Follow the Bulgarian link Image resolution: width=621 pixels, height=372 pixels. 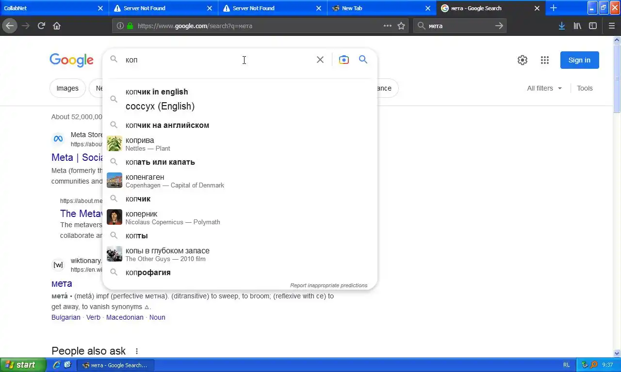[66, 317]
